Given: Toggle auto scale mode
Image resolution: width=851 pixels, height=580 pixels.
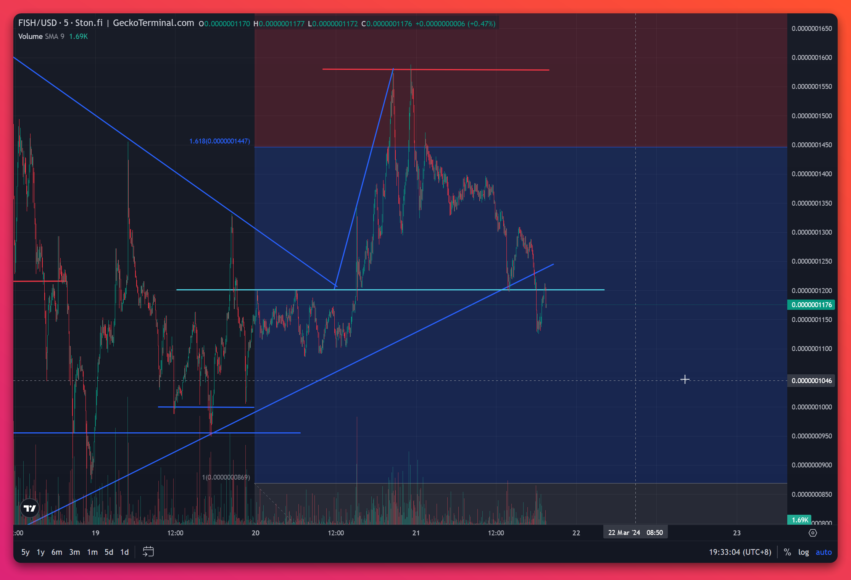Looking at the screenshot, I should coord(824,552).
